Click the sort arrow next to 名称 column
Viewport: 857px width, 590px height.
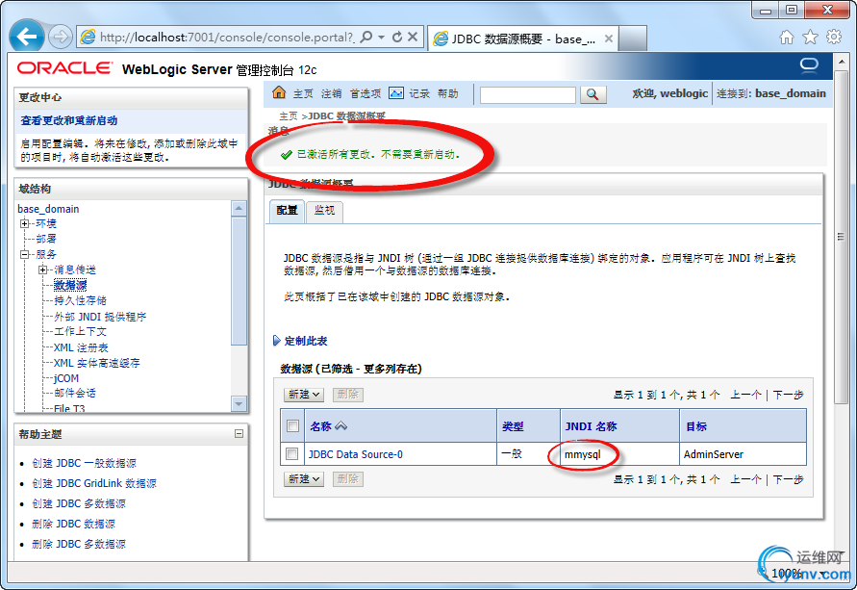click(x=341, y=426)
